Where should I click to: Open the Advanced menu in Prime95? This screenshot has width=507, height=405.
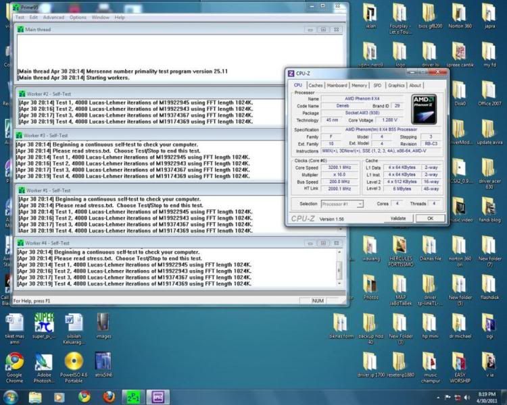tap(53, 18)
